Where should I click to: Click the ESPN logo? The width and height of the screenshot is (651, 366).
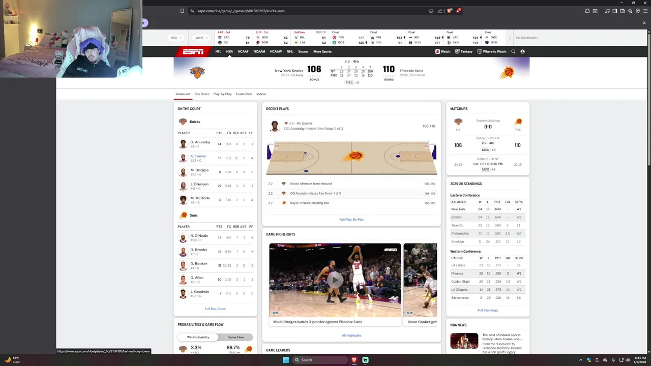point(192,51)
